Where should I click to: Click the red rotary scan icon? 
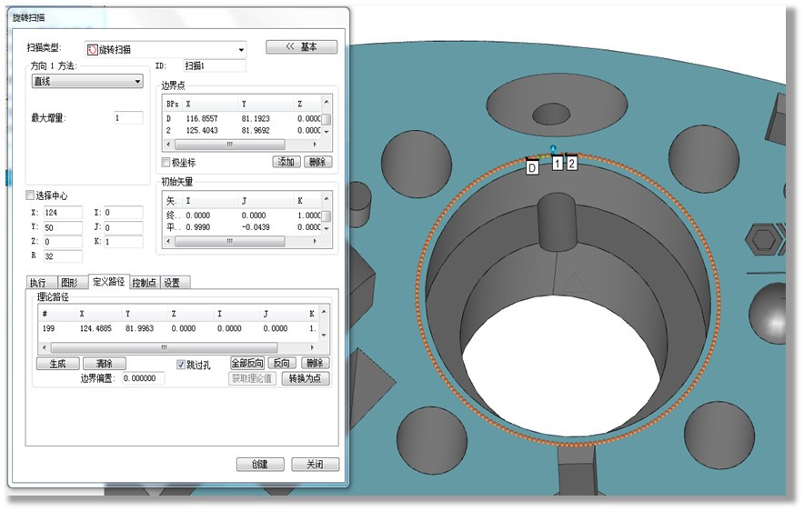pyautogui.click(x=92, y=50)
